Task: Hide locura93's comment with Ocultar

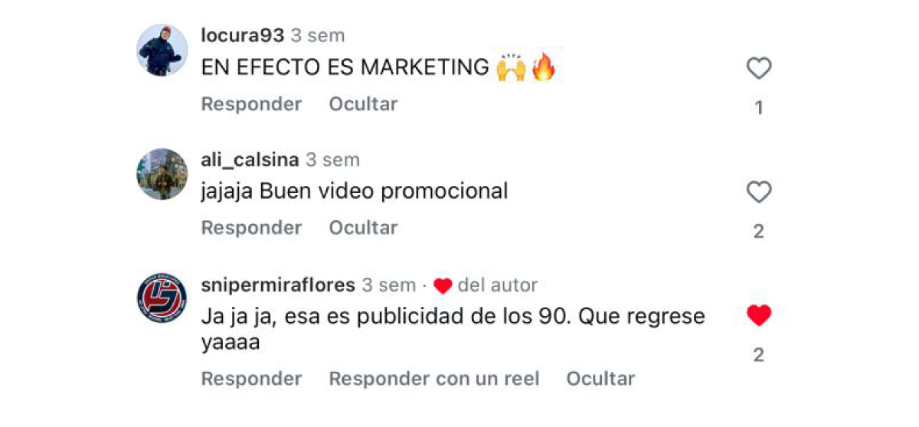Action: coord(363,103)
